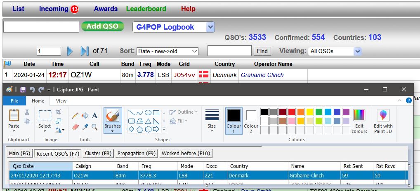
Task: Expand the Select dropdown arrow
Action: pos(45,131)
